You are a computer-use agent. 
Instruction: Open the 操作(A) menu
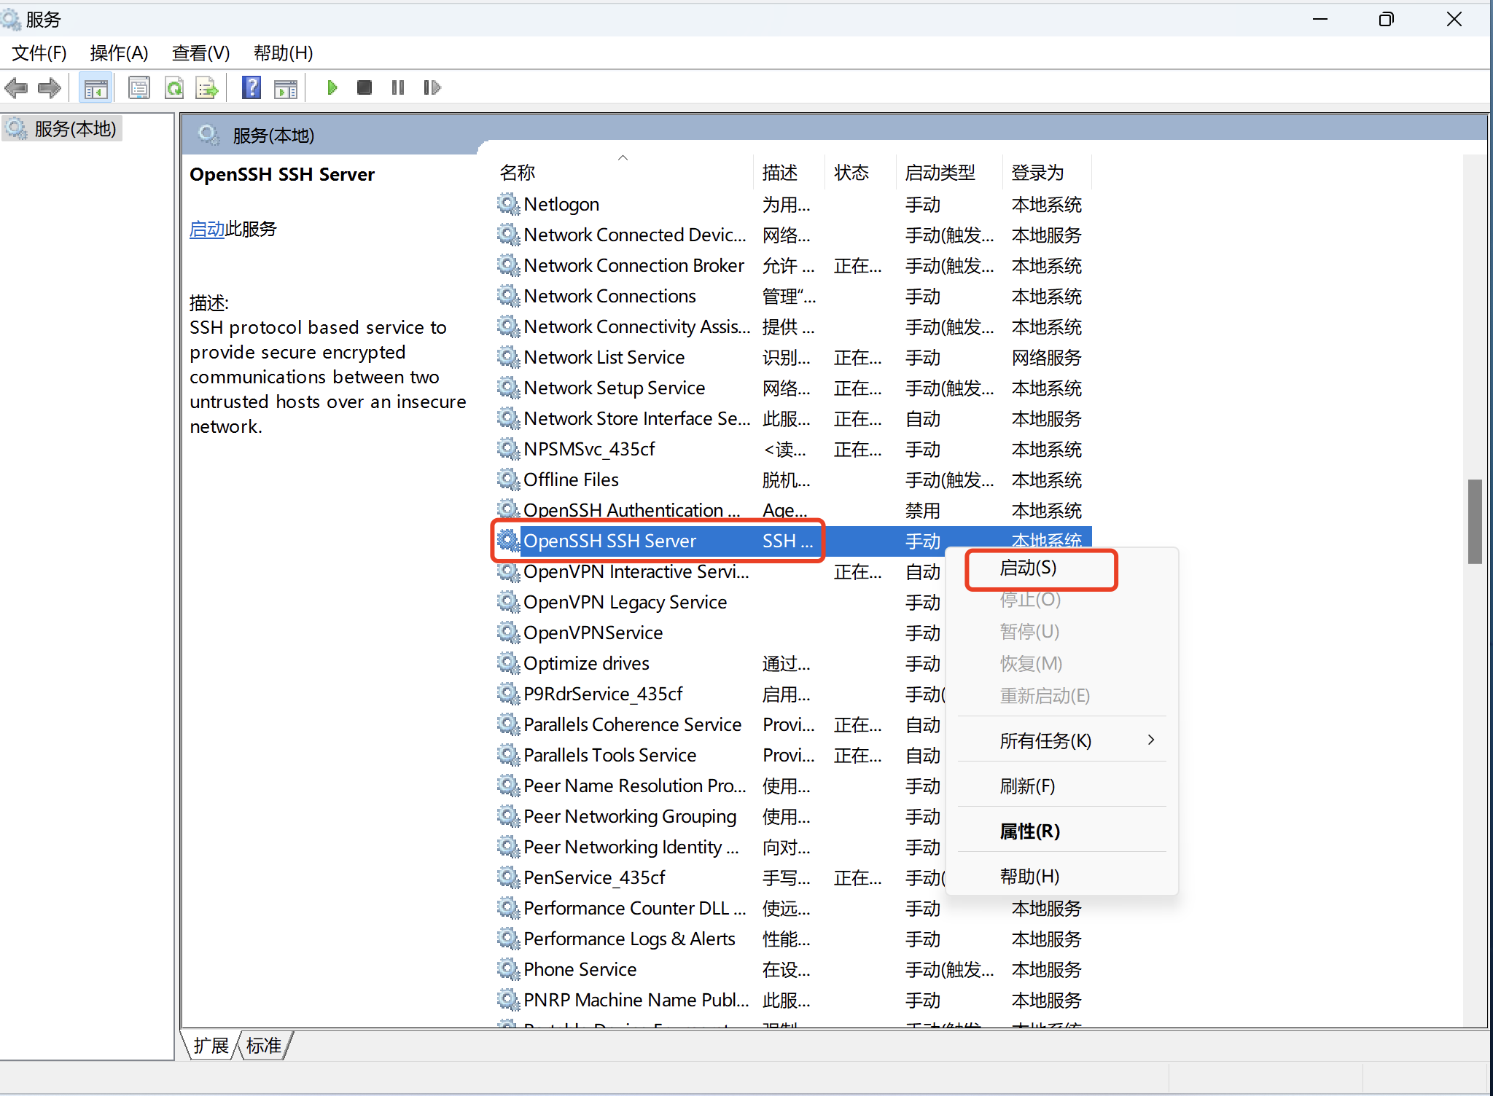coord(119,53)
